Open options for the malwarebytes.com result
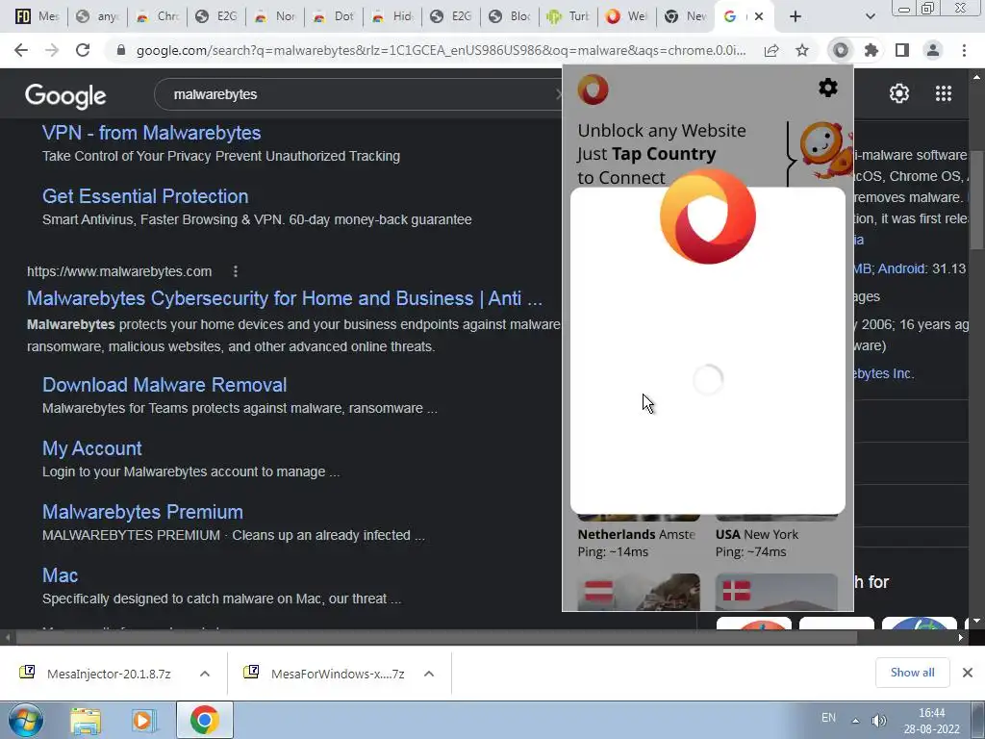Viewport: 985px width, 739px height. tap(236, 271)
